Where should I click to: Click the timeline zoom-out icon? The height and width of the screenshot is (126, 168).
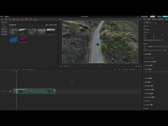[x=132, y=70]
